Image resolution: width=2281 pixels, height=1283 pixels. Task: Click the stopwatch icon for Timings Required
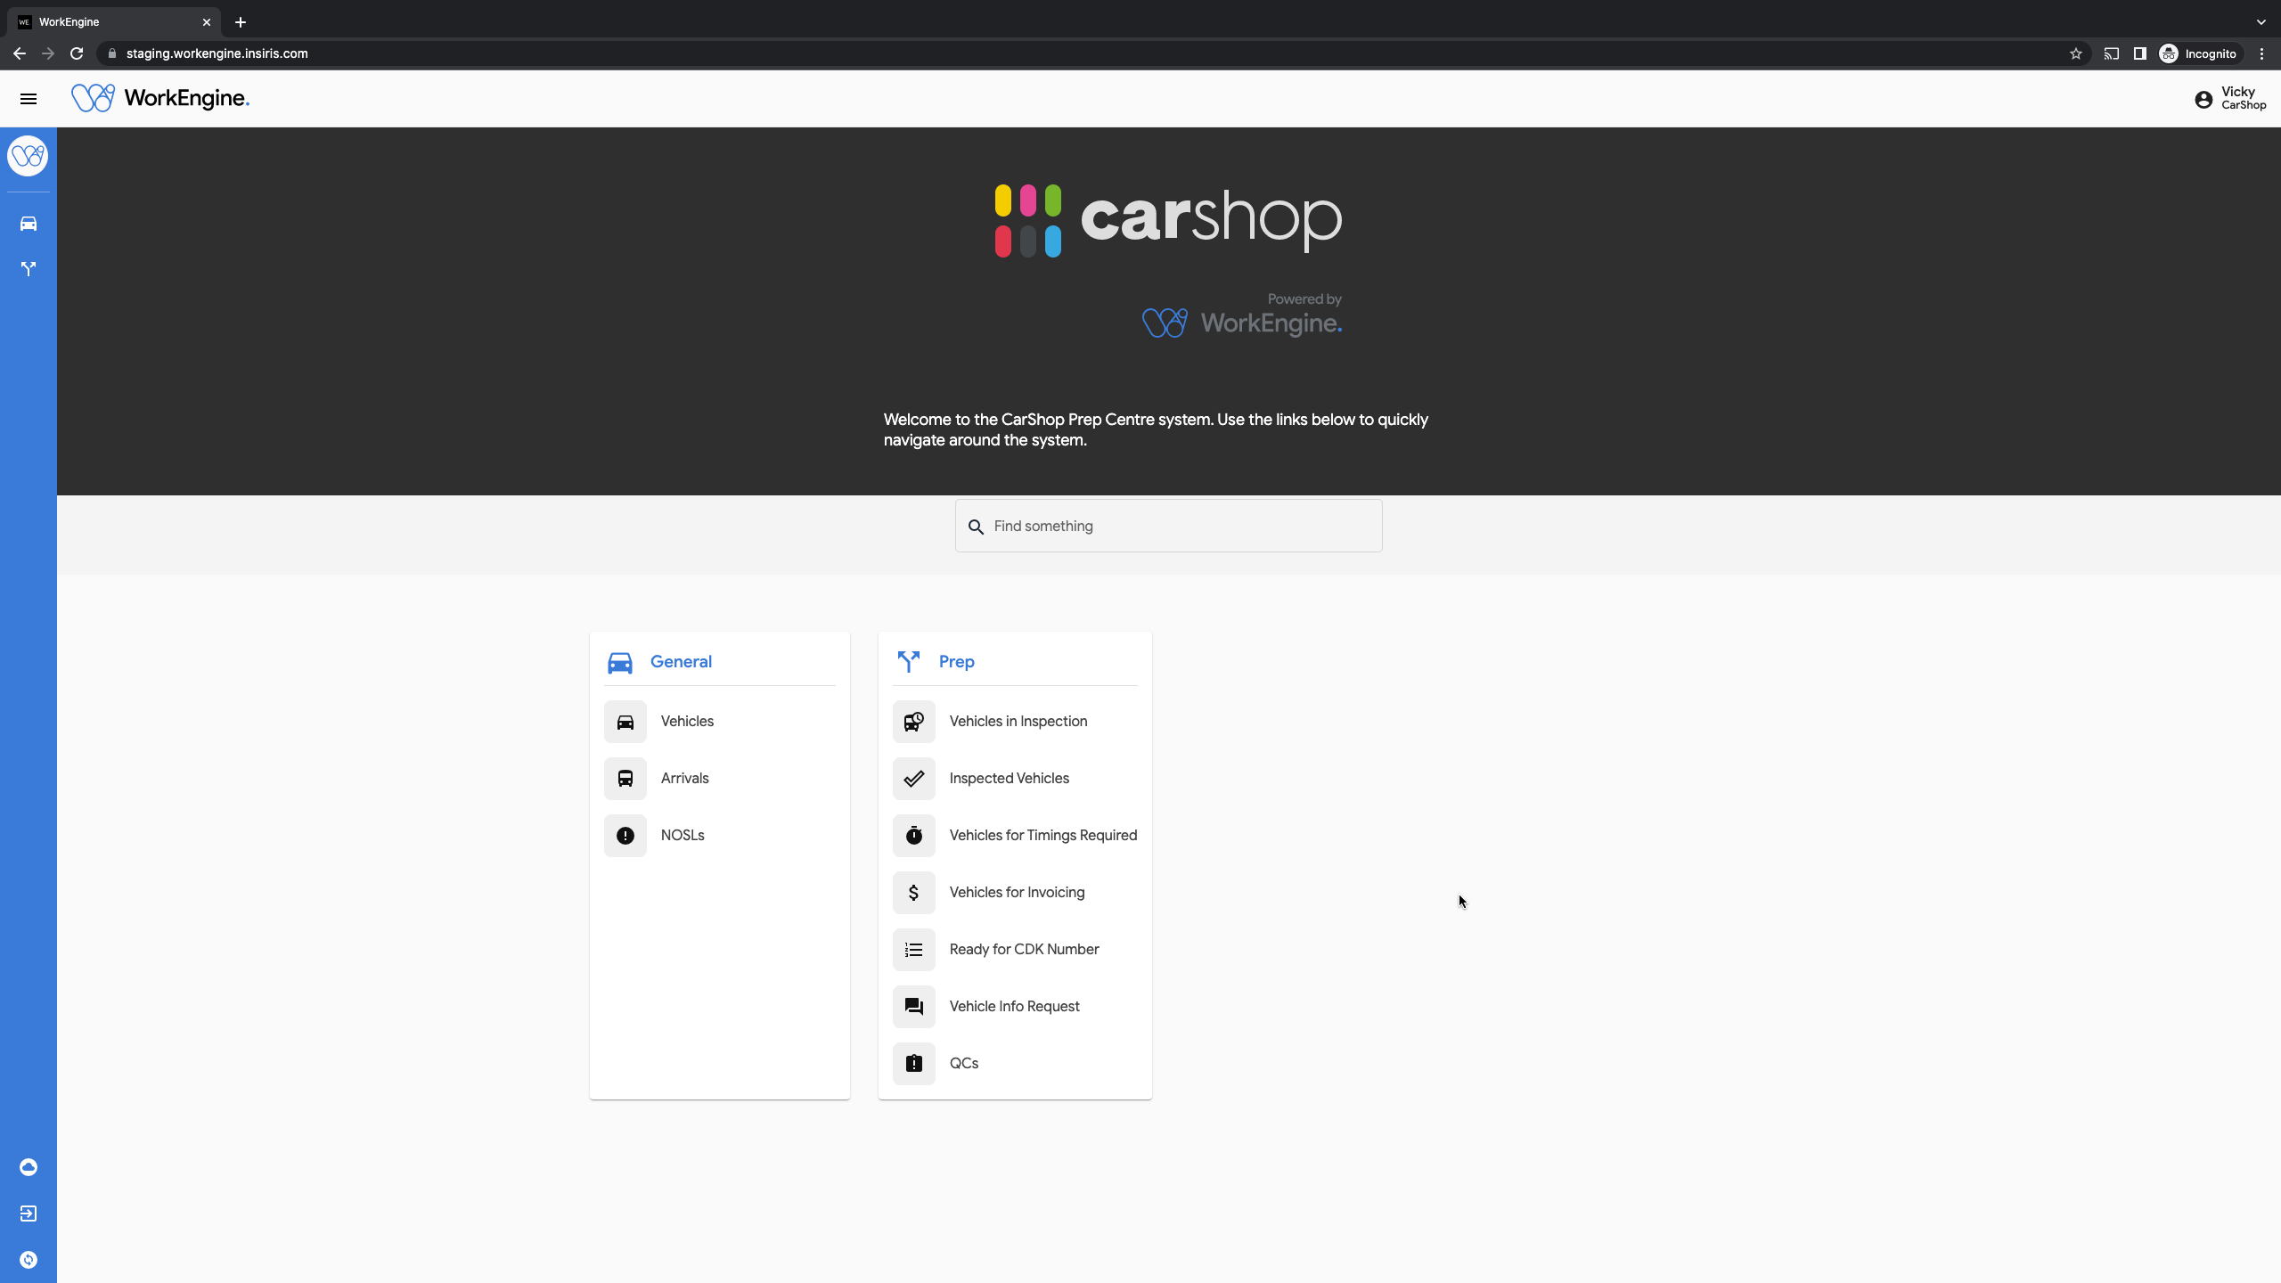[913, 836]
